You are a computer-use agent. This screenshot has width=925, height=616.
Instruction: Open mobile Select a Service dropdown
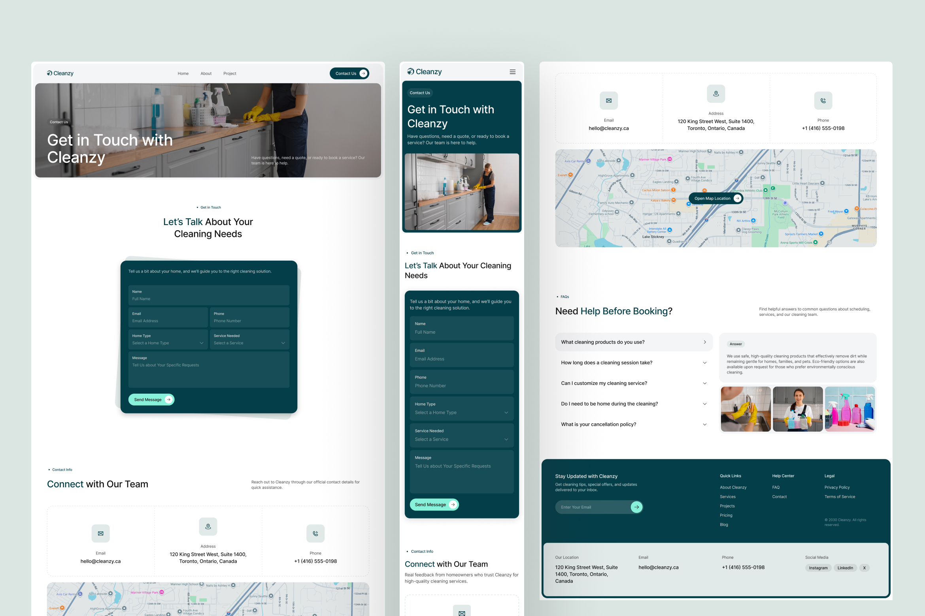[x=461, y=439]
